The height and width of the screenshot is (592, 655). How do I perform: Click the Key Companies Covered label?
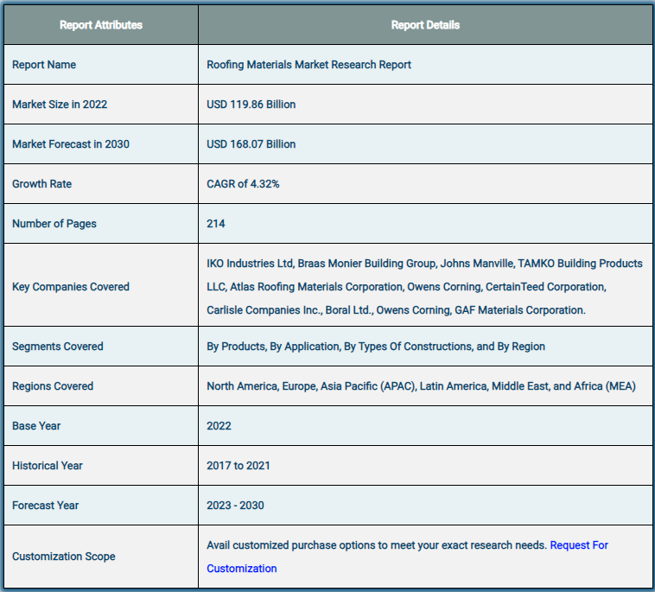pos(71,287)
